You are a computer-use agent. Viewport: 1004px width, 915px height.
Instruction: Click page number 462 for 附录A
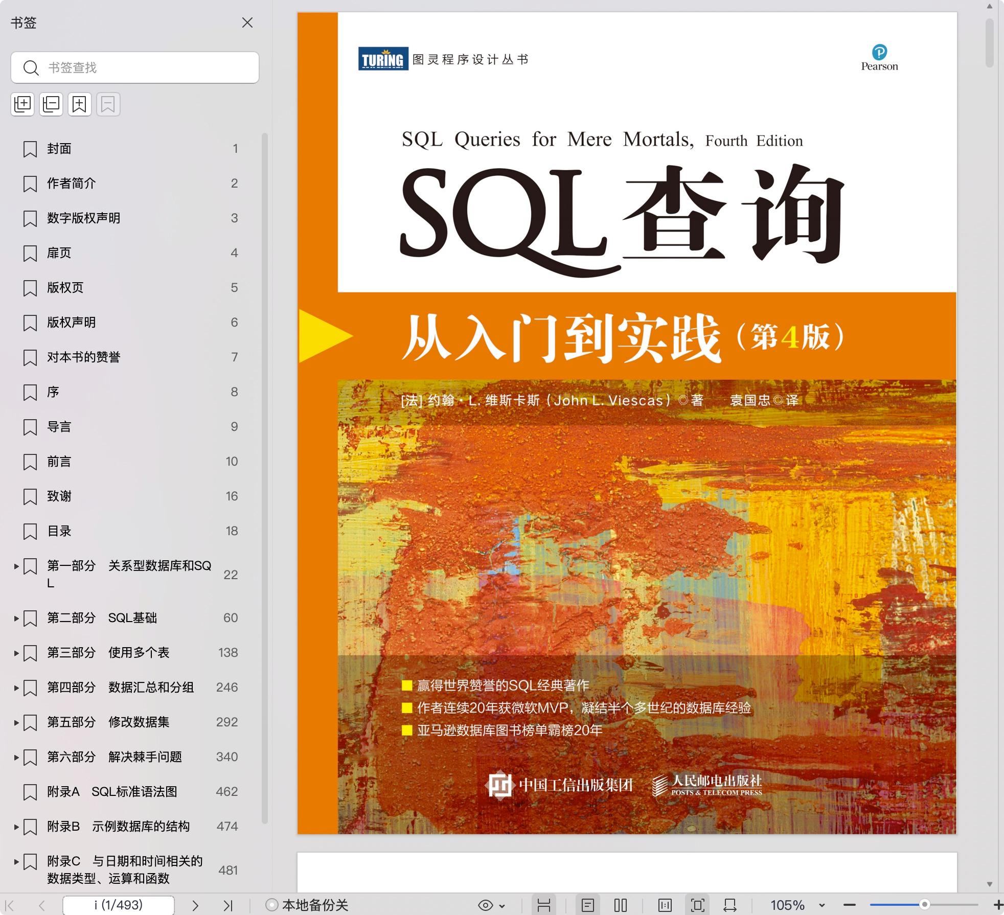pyautogui.click(x=227, y=792)
